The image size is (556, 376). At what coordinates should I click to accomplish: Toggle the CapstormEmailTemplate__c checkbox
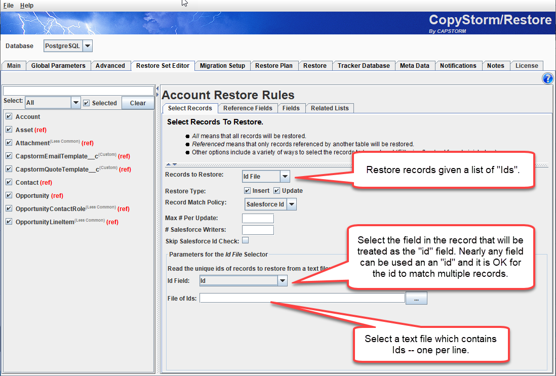tap(9, 155)
